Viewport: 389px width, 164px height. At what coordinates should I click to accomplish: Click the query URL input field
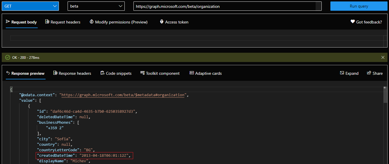[x=224, y=6]
